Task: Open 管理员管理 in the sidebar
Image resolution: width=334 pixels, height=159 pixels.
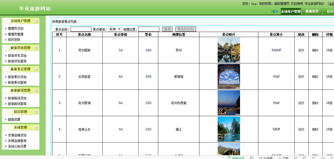Action: coord(16,34)
